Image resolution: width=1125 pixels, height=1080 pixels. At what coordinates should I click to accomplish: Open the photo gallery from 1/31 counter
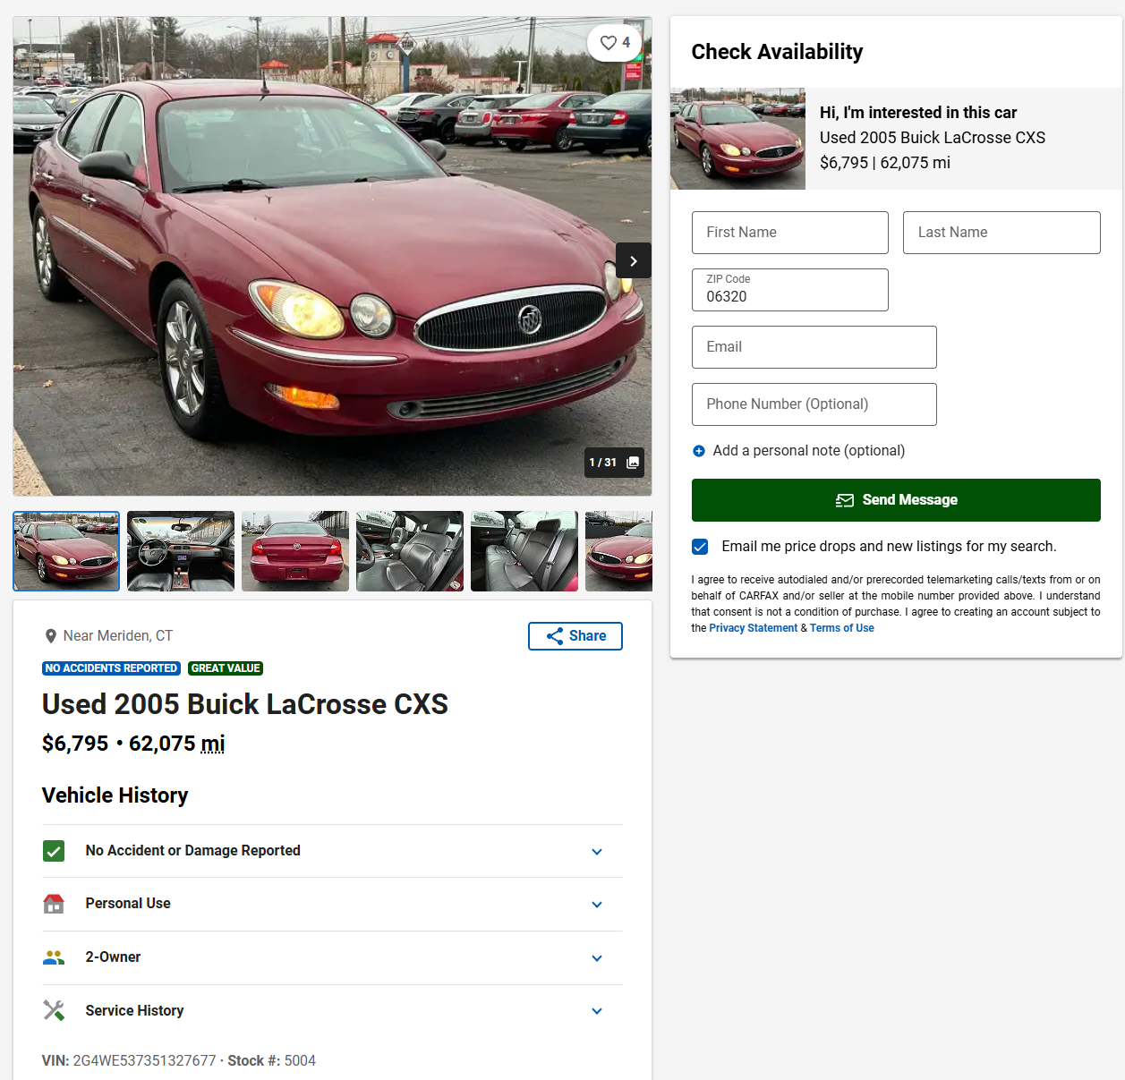pos(615,463)
